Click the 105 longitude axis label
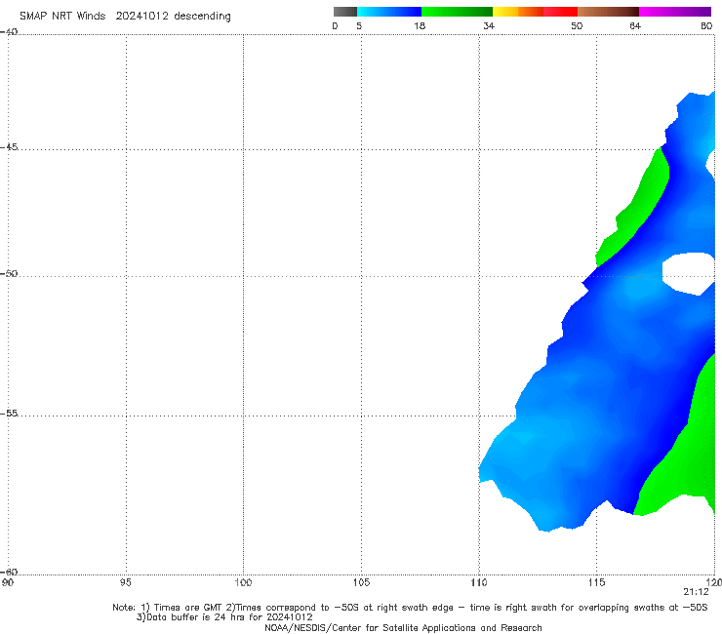Screen dimensions: 722x634 click(x=361, y=582)
